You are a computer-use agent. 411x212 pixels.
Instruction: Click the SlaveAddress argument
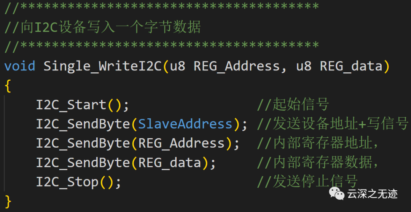point(185,124)
